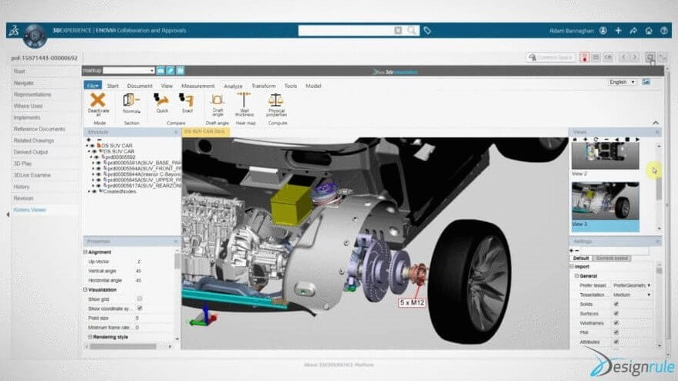Viewport: 678px width, 381px height.
Task: Click the Deactivate all mode icon
Action: click(x=98, y=100)
